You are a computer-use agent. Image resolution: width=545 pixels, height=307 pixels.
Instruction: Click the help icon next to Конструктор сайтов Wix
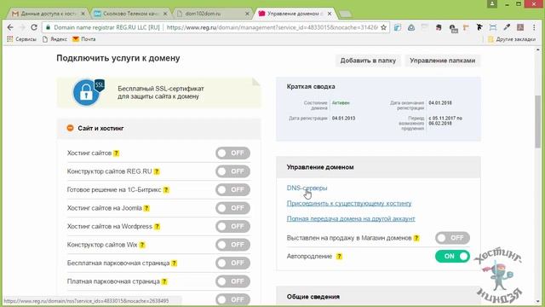(142, 245)
